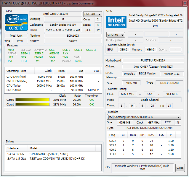Click the Motherboard FUJITSU FJNB22A field

(153, 61)
